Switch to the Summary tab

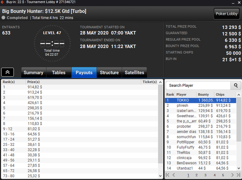click(x=34, y=73)
